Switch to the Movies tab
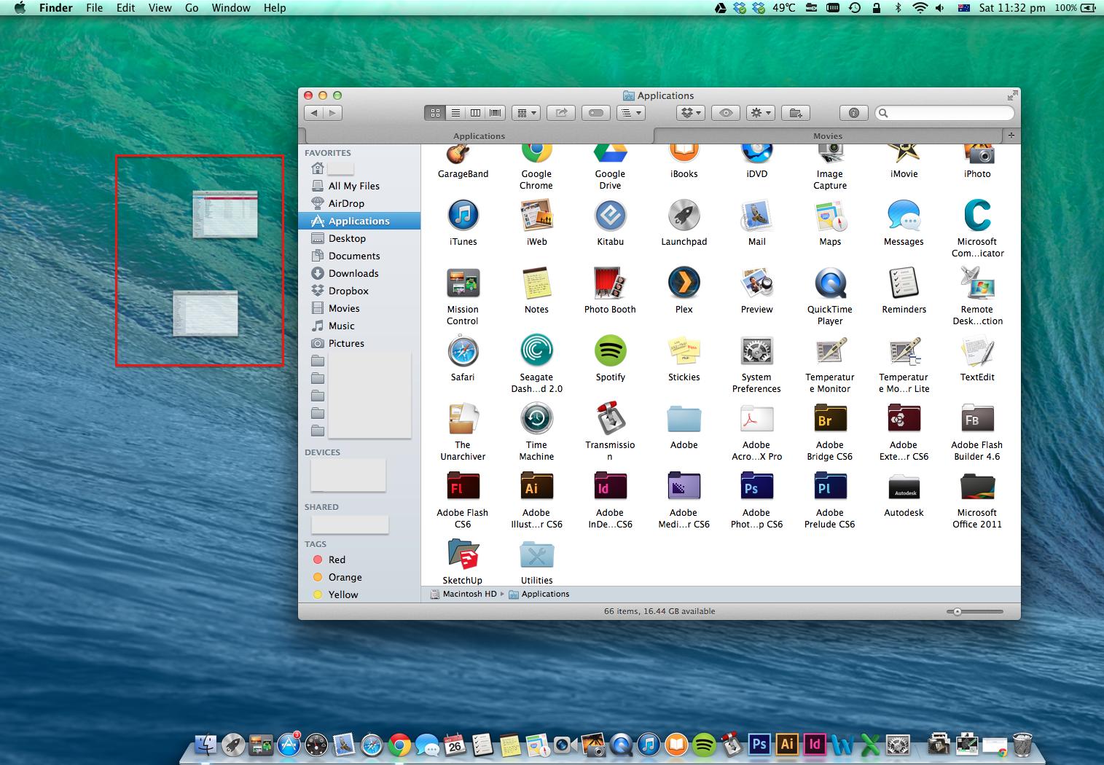 (x=827, y=136)
